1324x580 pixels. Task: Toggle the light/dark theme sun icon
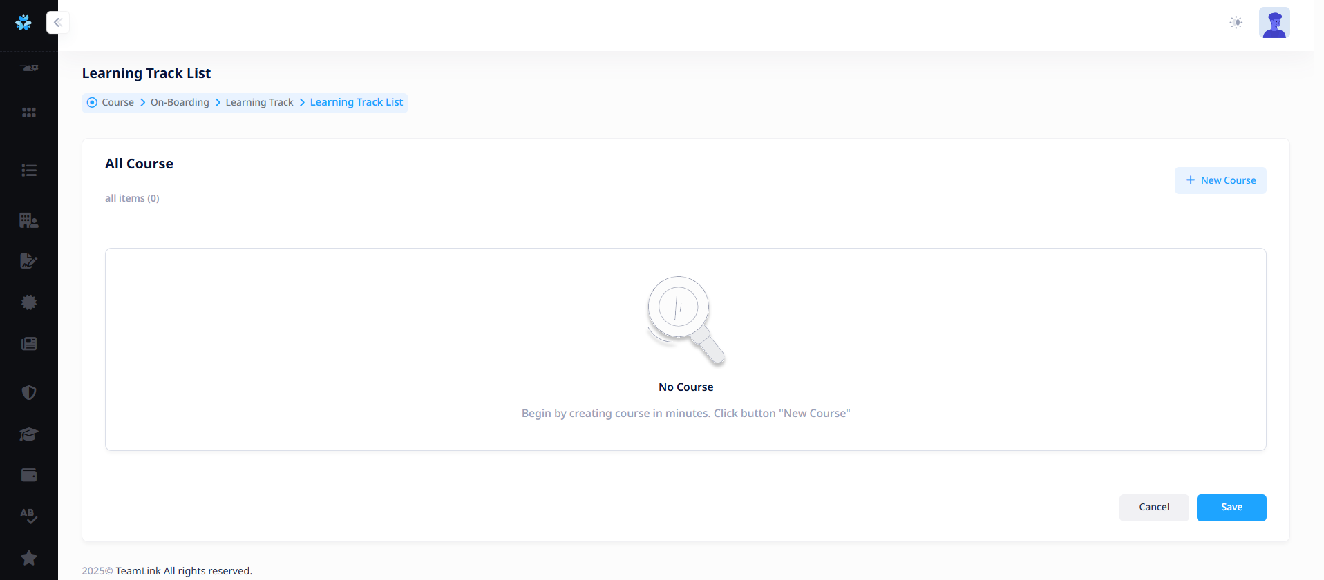click(1236, 23)
